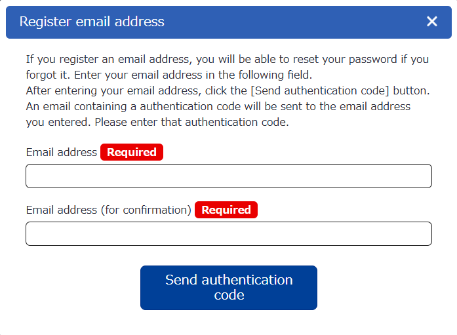The height and width of the screenshot is (335, 457).
Task: Click the "Email address (for confirmation)" label
Action: (108, 210)
